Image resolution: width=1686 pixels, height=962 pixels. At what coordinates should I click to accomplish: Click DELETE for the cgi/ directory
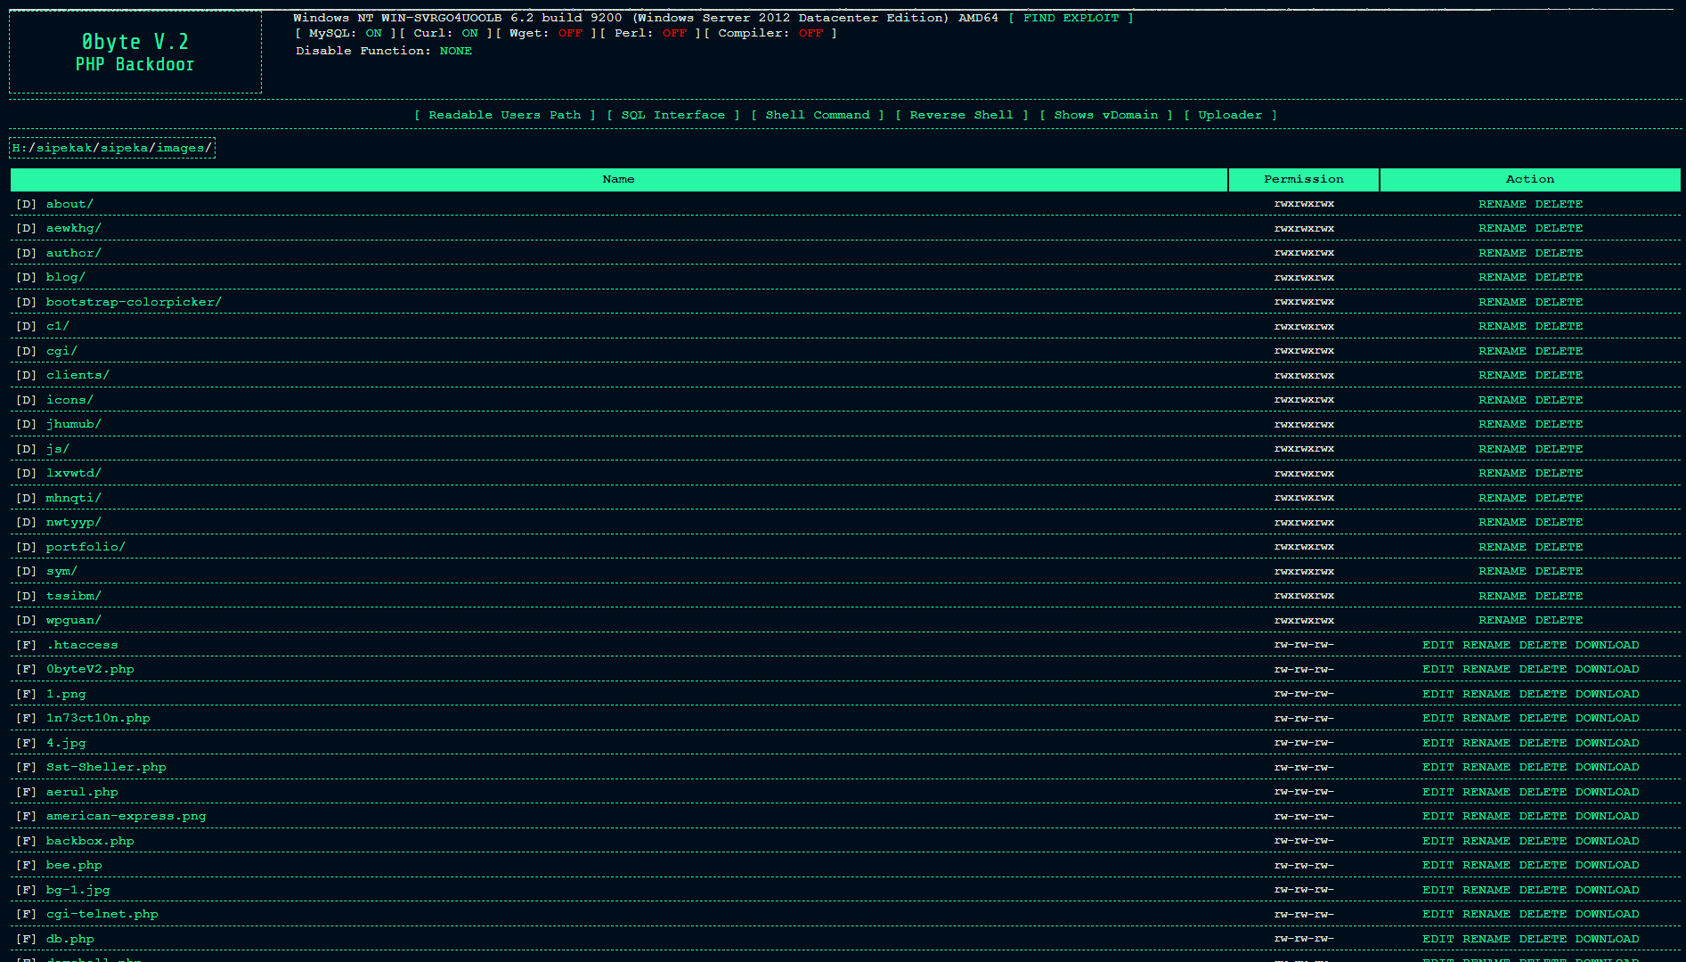tap(1559, 351)
